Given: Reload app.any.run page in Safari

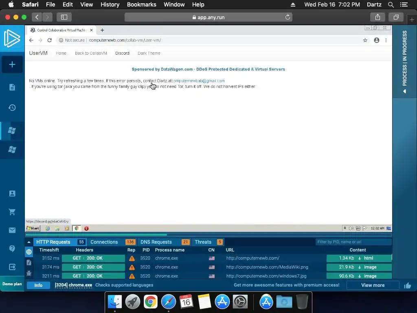Looking at the screenshot, I should click(x=288, y=17).
